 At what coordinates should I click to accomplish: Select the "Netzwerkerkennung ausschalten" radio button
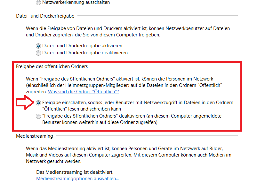pos(38,3)
